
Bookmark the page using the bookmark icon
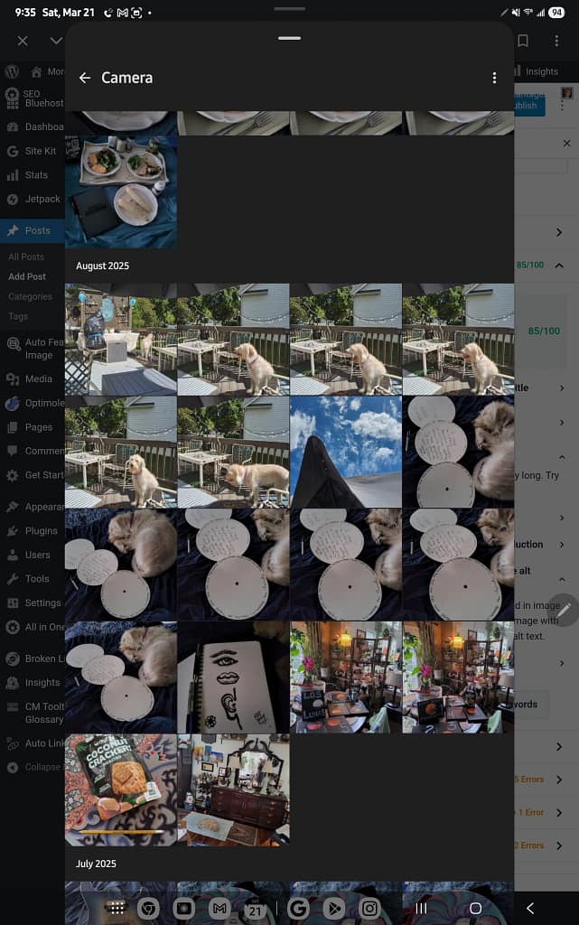click(x=522, y=41)
